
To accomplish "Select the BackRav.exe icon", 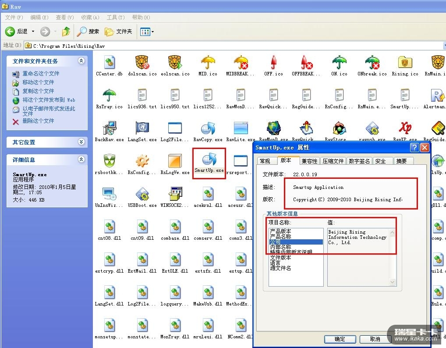I will click(x=110, y=128).
